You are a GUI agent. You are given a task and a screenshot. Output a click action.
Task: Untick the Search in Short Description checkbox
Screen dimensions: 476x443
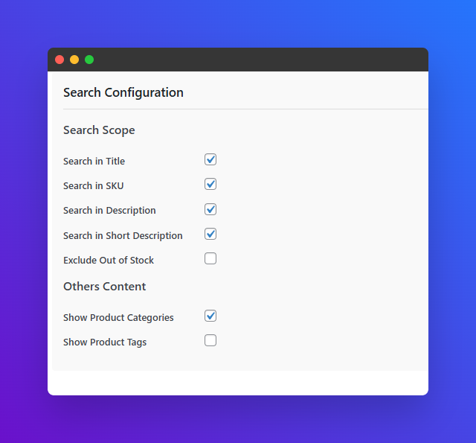(210, 234)
